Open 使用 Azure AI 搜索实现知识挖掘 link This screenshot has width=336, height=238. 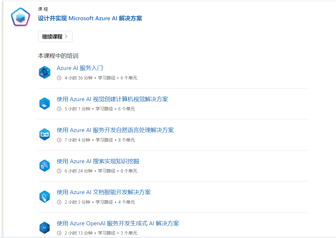click(98, 161)
